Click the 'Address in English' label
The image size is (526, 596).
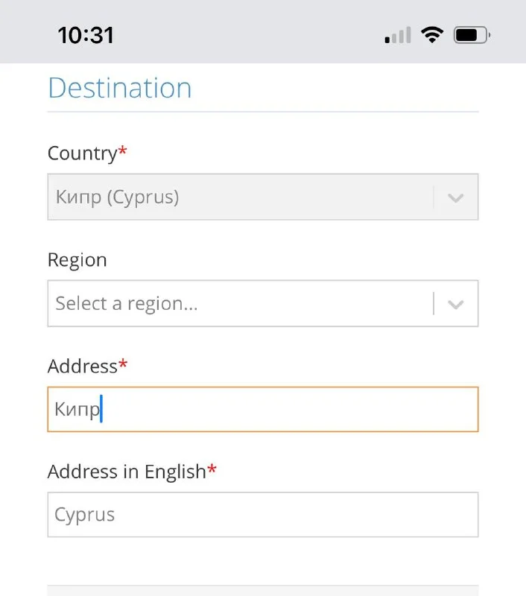pos(126,472)
